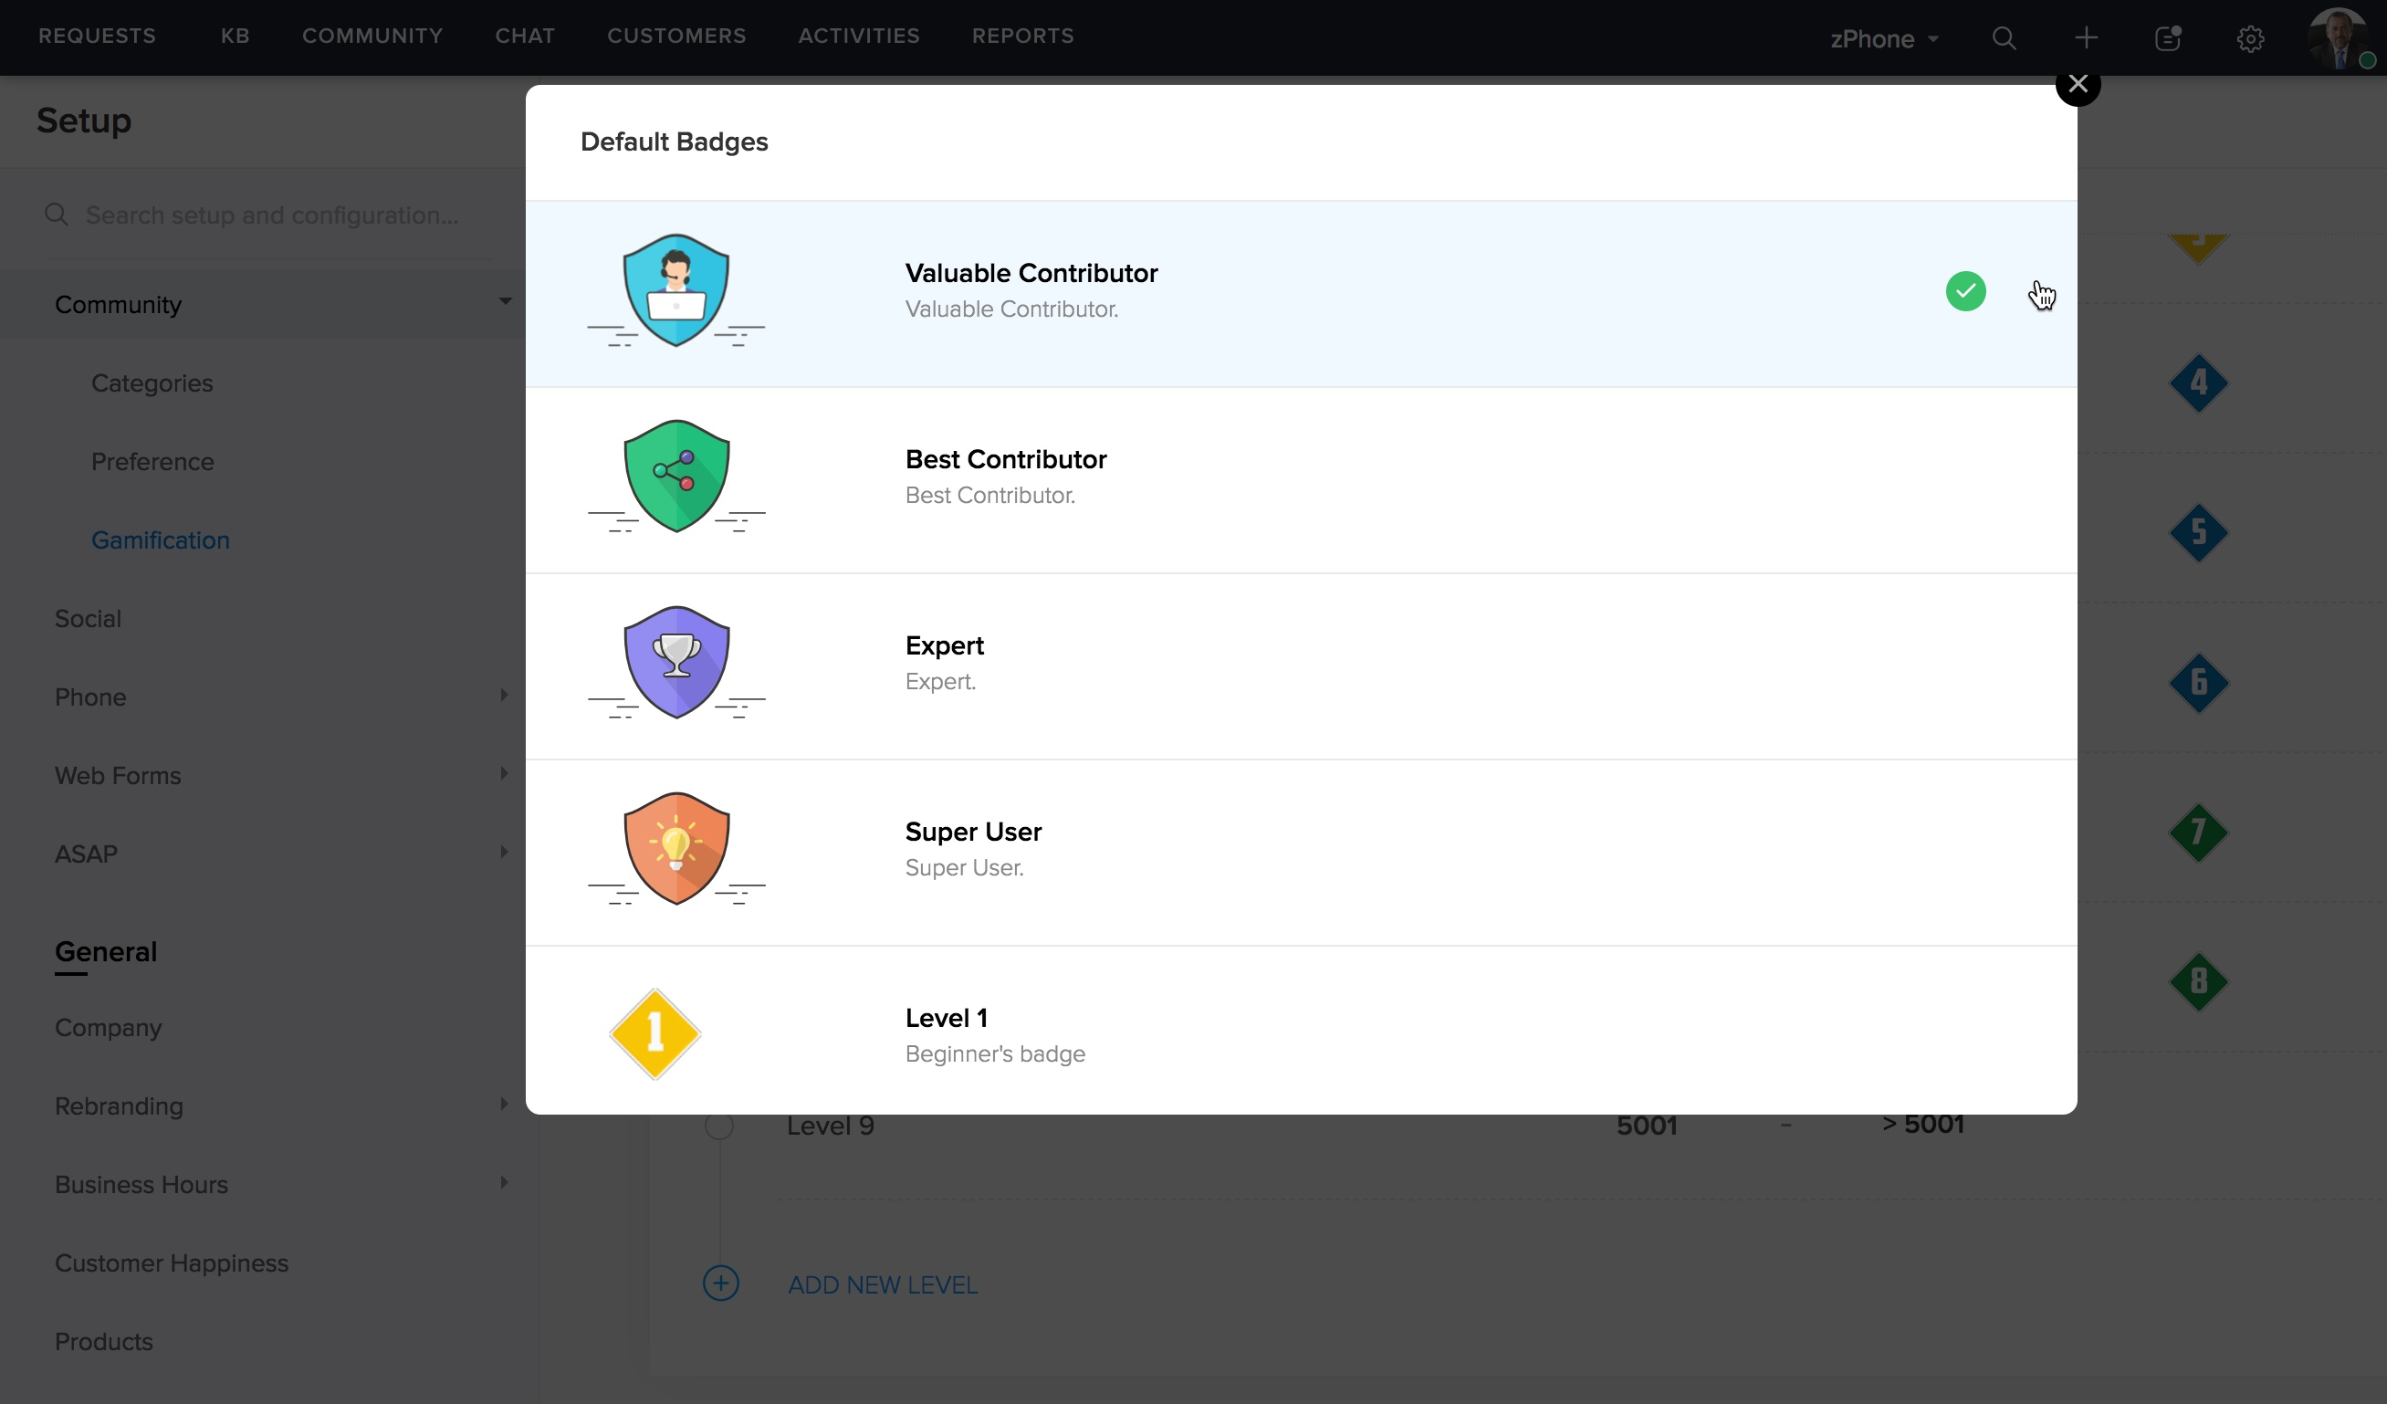Go to the Reports tab
Screen dimensions: 2387x1404
pyautogui.click(x=1022, y=36)
